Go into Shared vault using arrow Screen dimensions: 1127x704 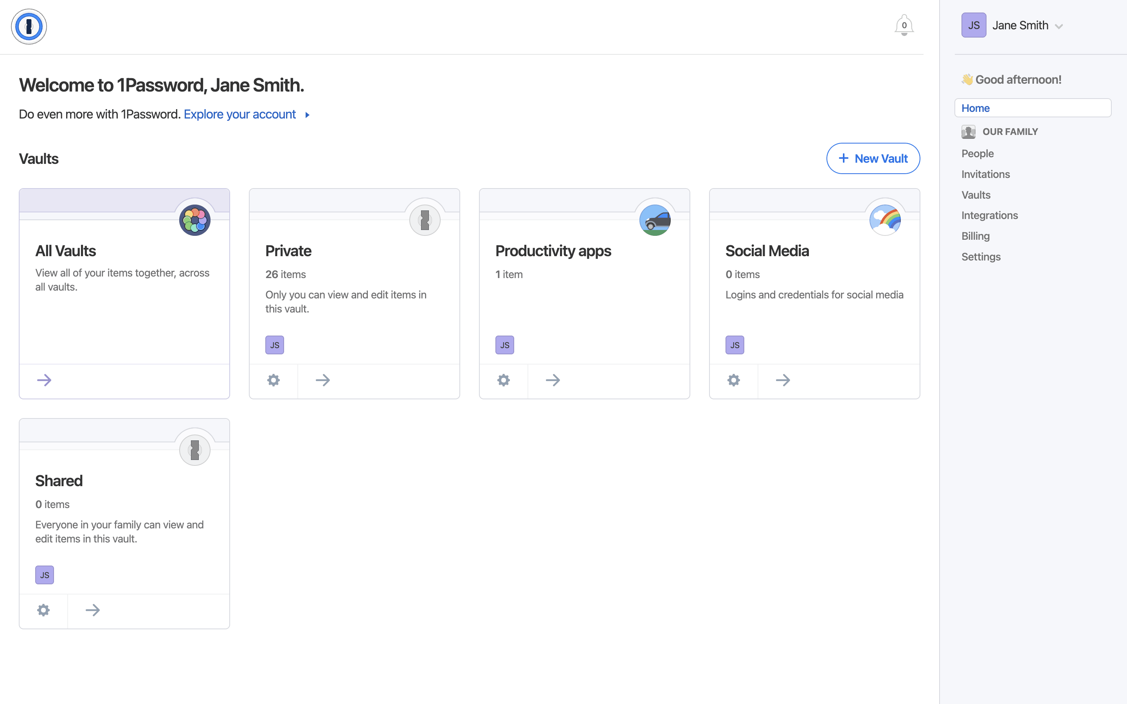point(93,611)
